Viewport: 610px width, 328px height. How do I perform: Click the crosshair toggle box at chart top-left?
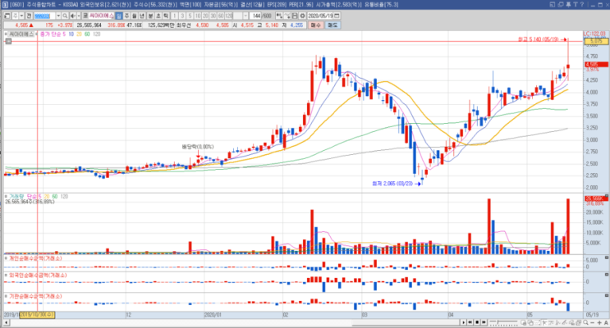click(8, 41)
